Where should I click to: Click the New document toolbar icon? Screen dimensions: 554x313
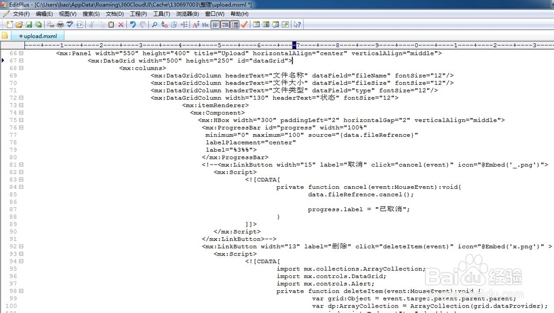[x=9, y=24]
